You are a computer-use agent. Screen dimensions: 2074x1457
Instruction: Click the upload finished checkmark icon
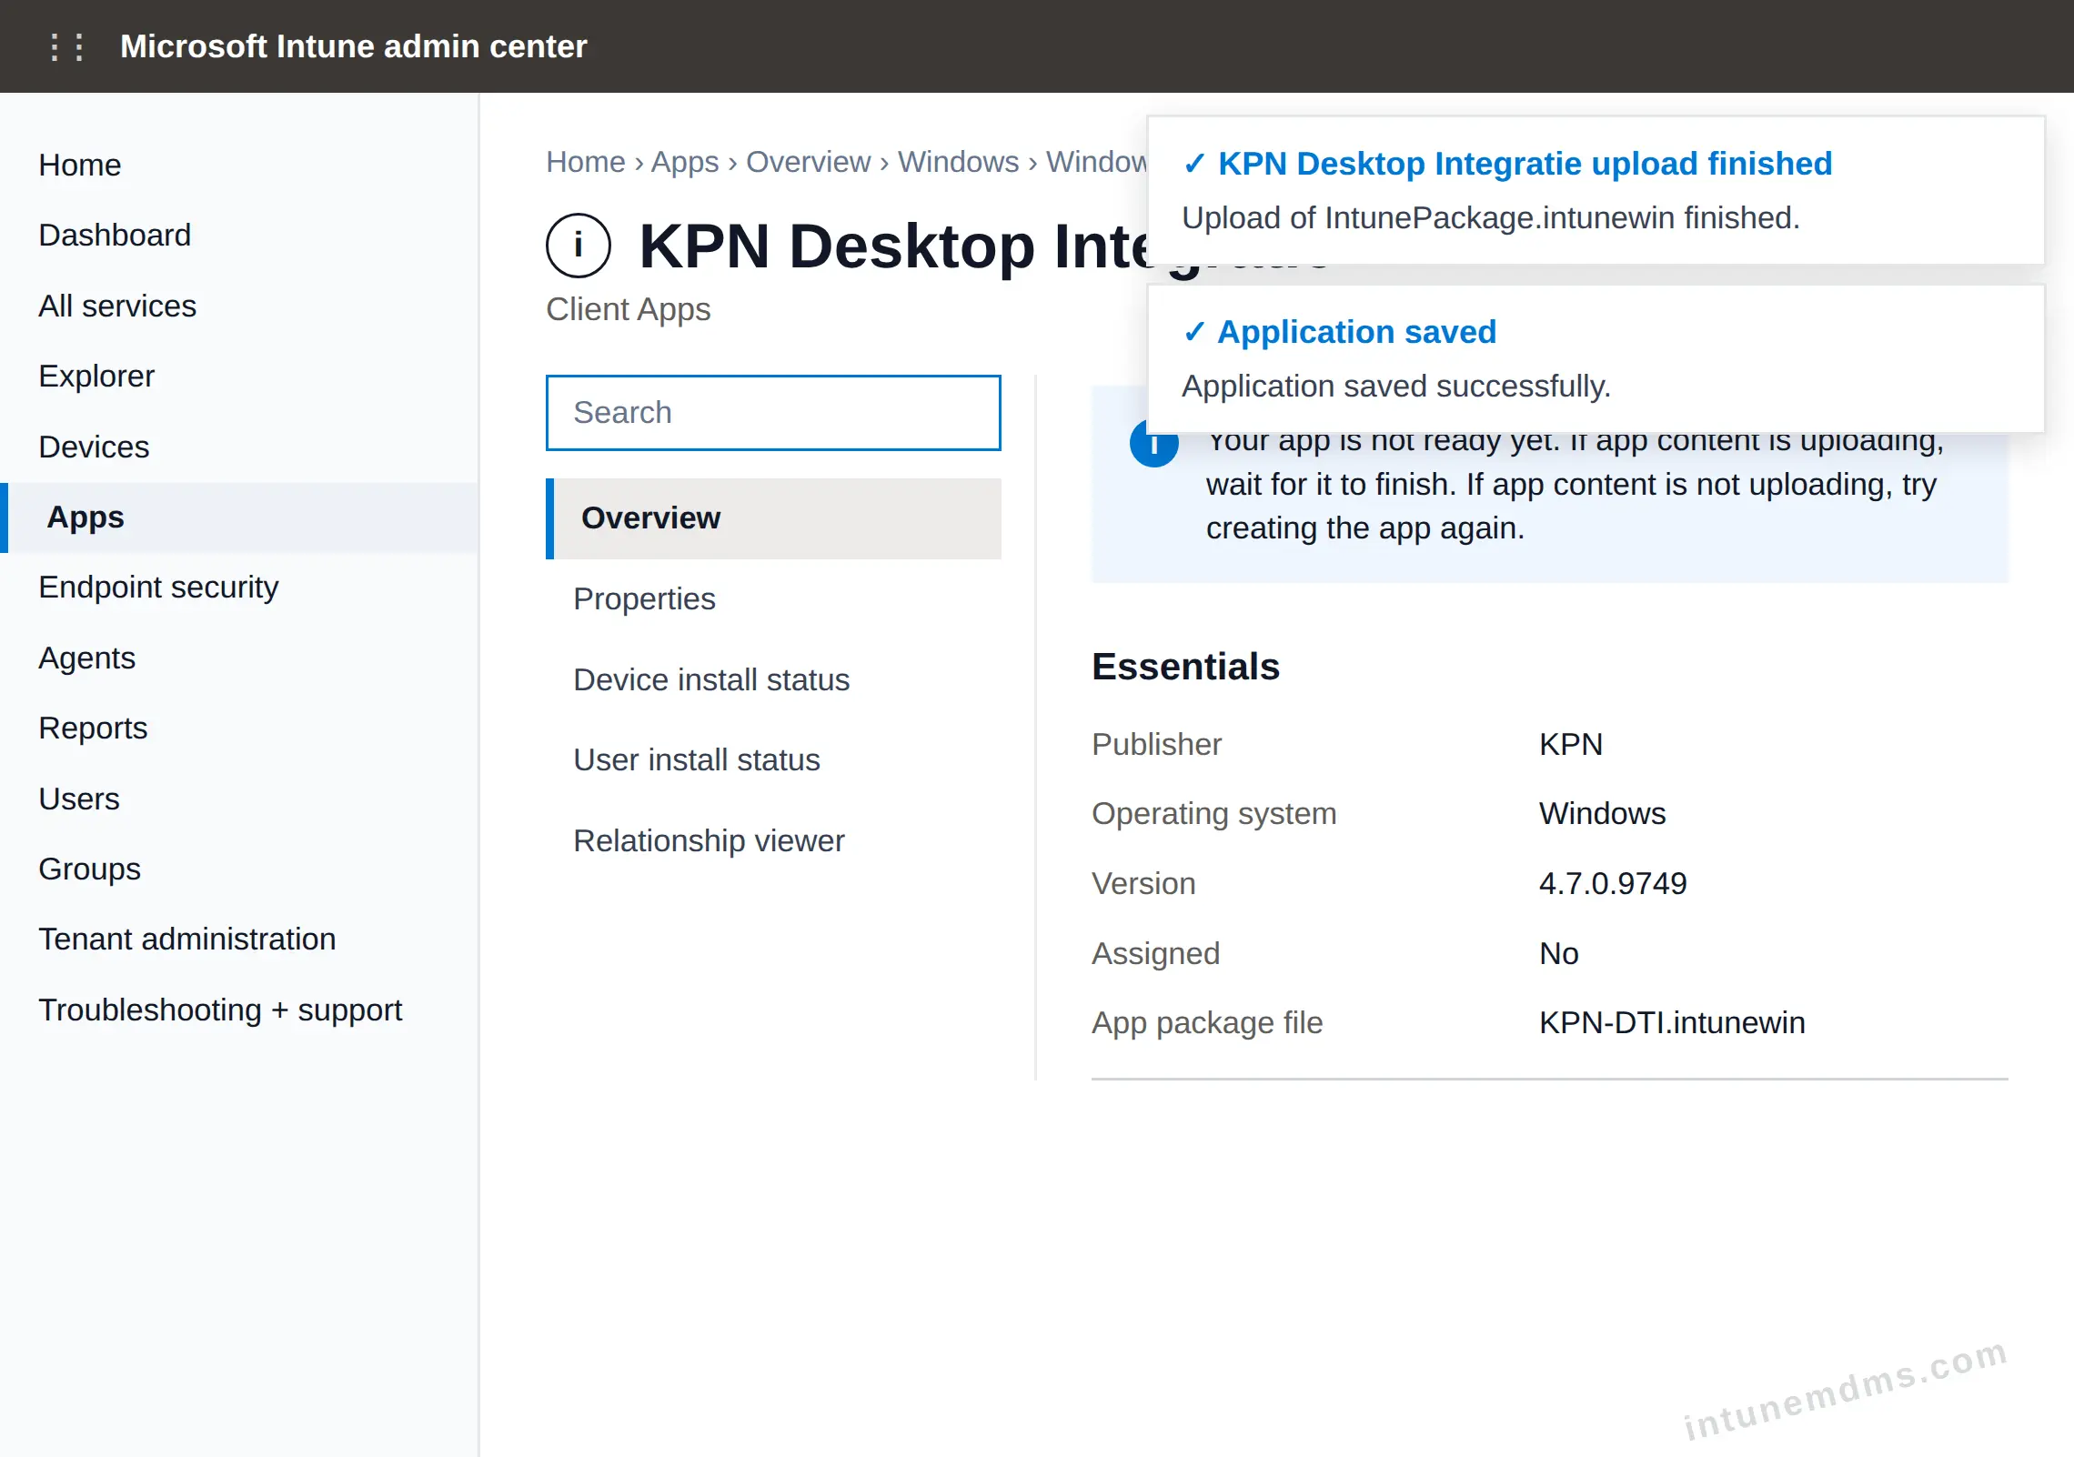pos(1193,164)
